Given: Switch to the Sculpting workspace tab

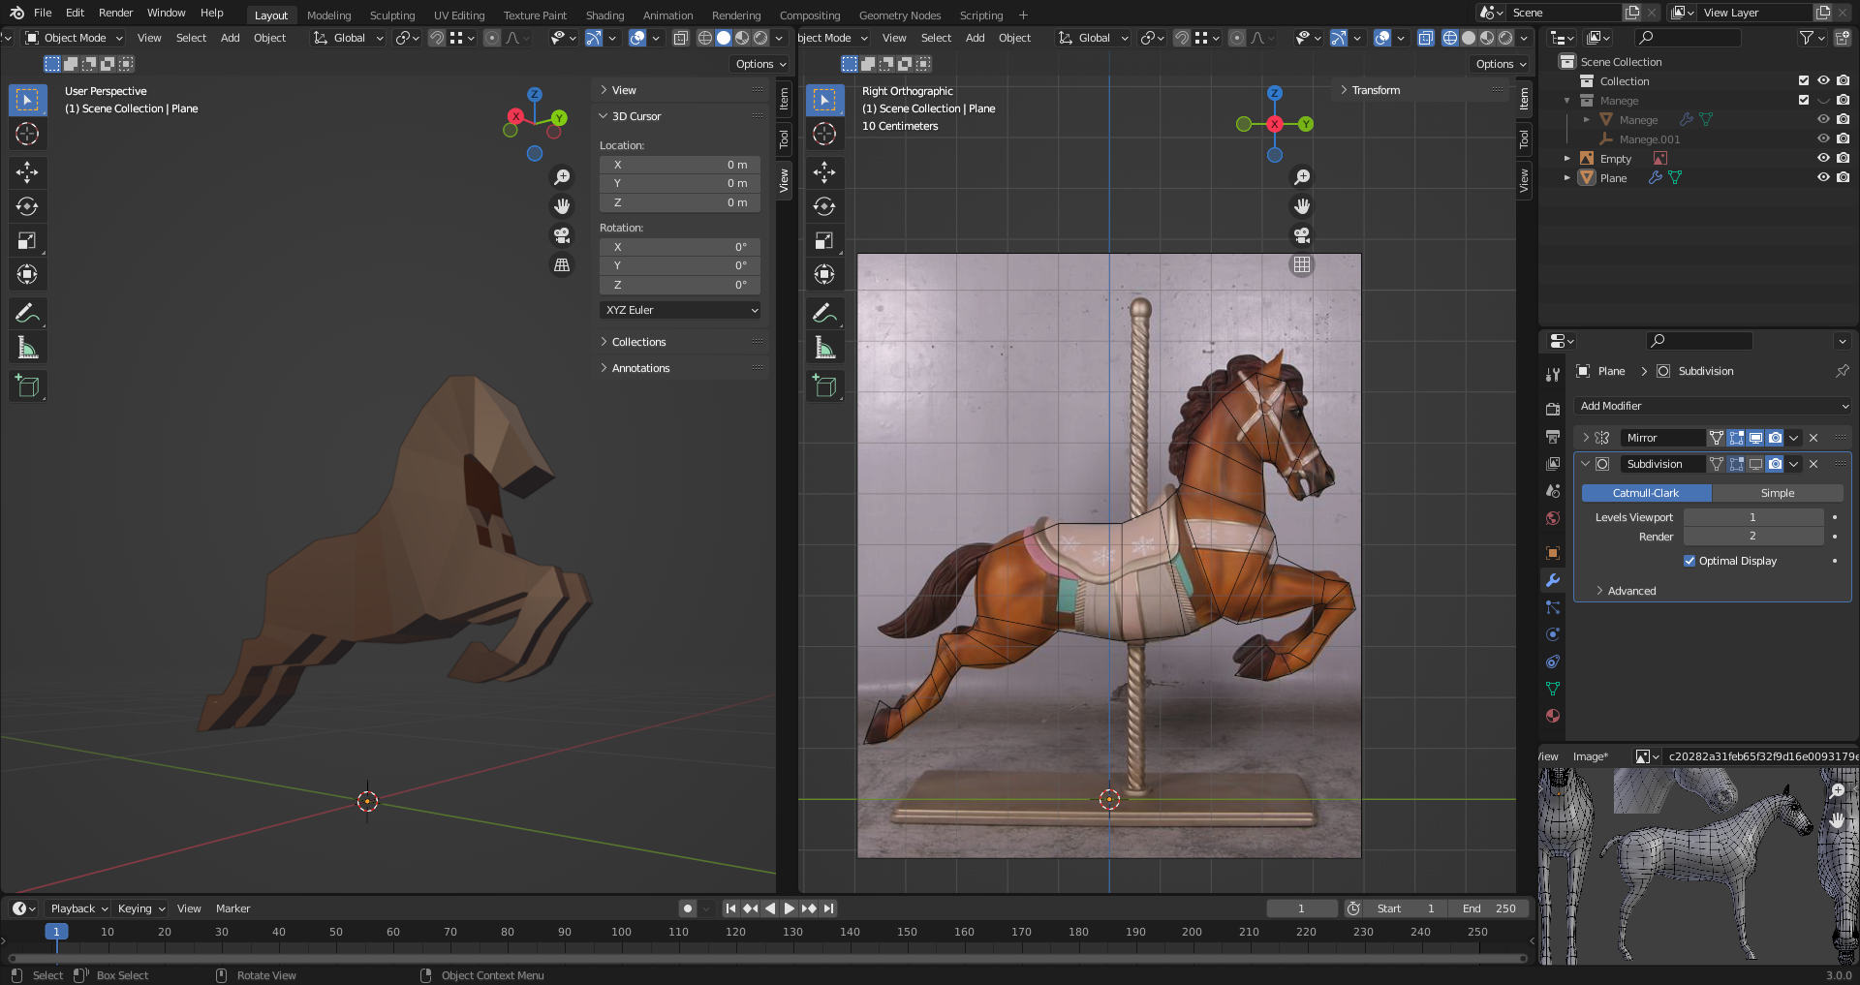Looking at the screenshot, I should [391, 15].
